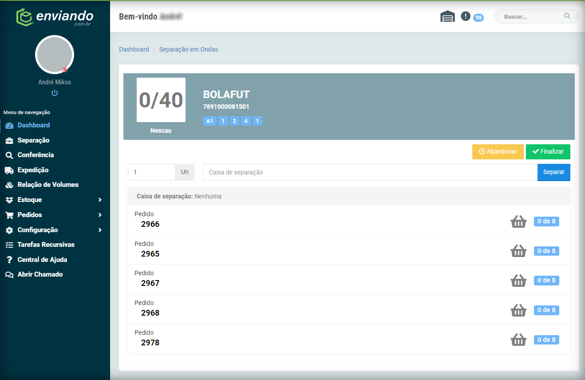Click the 98 notifications badge
Image resolution: width=585 pixels, height=380 pixels.
point(478,18)
